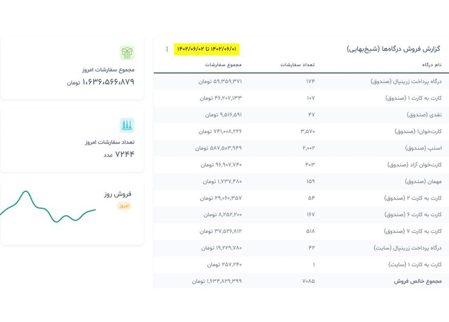The width and height of the screenshot is (449, 322).
Task: Click the amount ۲۵۷,۲۴۰ تومان cell
Action: (x=224, y=264)
